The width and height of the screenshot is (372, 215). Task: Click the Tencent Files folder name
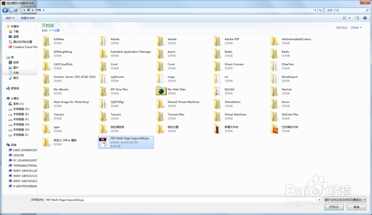point(176,114)
